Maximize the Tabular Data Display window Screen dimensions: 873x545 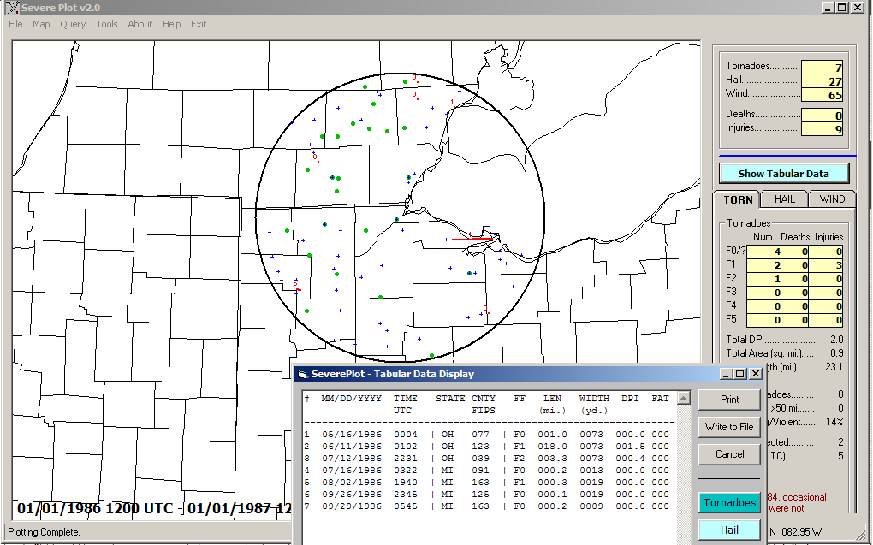(740, 374)
